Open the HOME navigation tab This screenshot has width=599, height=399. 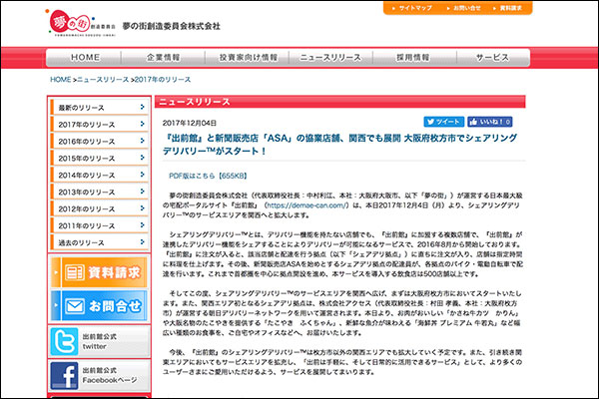point(86,58)
